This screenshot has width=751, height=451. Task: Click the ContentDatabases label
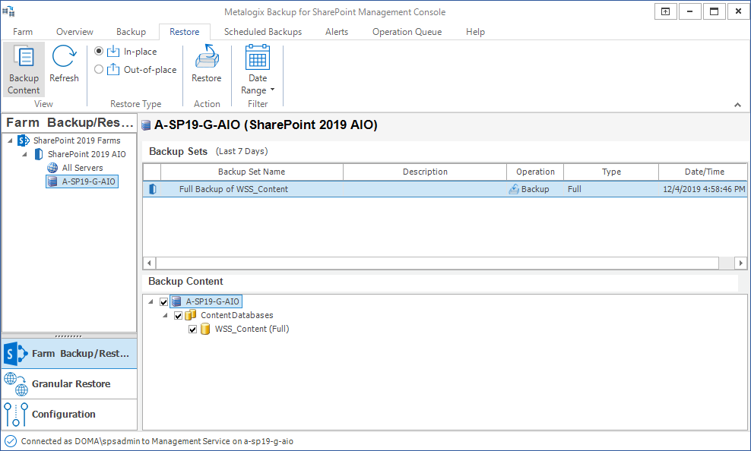coord(237,315)
